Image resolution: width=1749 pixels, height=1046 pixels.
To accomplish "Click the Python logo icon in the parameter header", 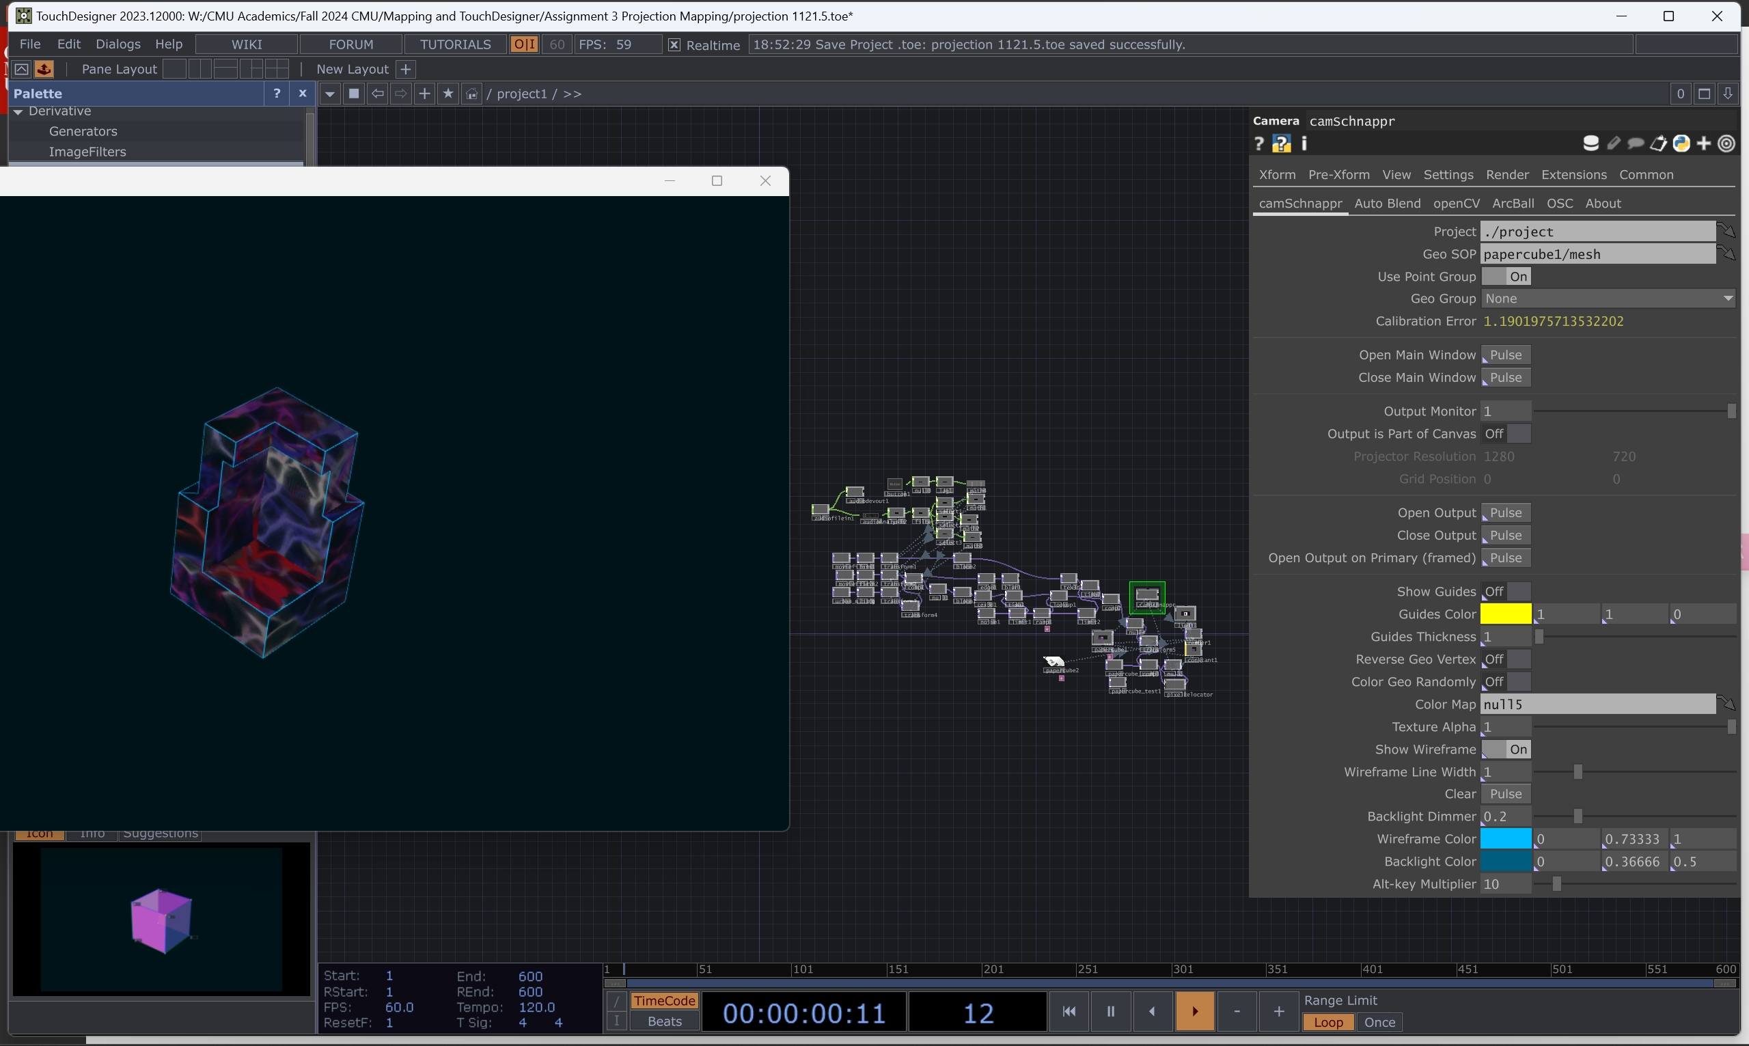I will 1681,143.
